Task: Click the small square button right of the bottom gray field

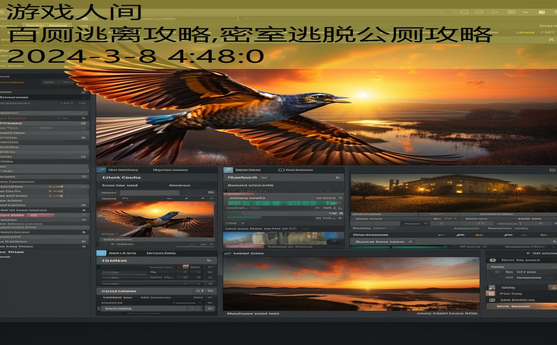Action: (209, 308)
